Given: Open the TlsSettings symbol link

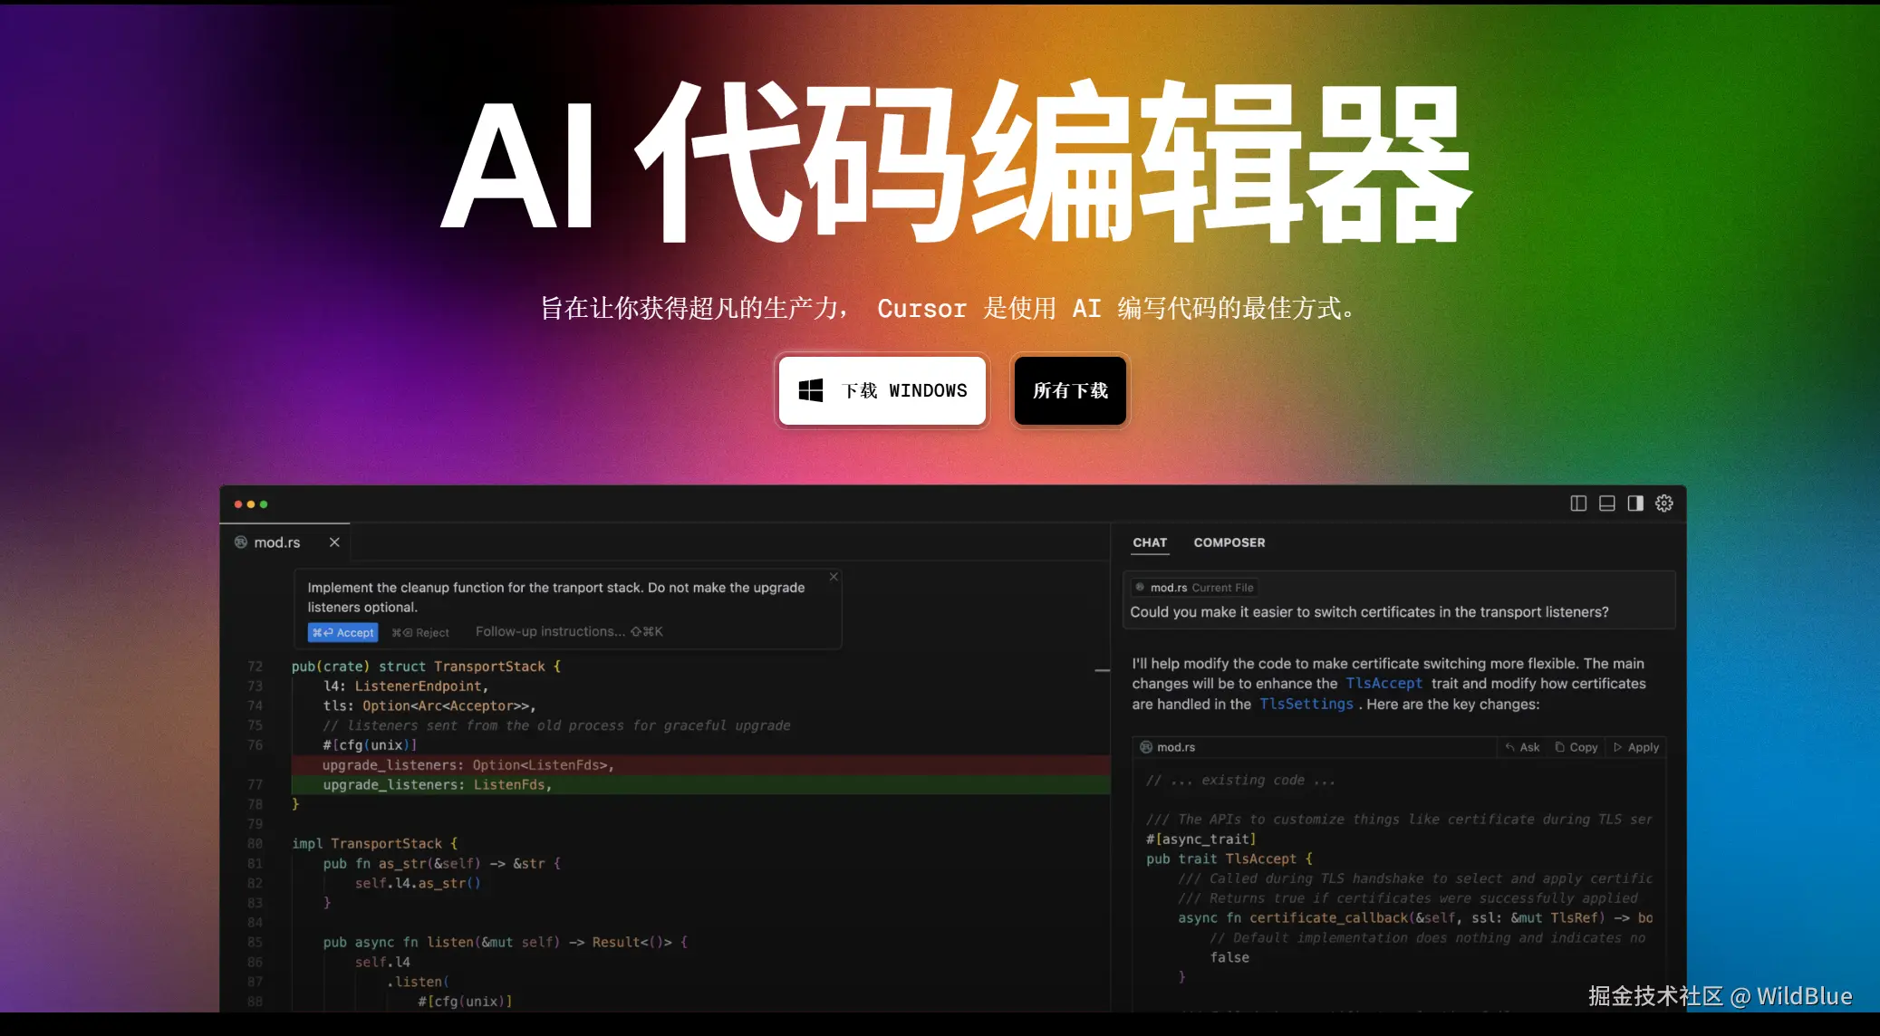Looking at the screenshot, I should 1306,705.
